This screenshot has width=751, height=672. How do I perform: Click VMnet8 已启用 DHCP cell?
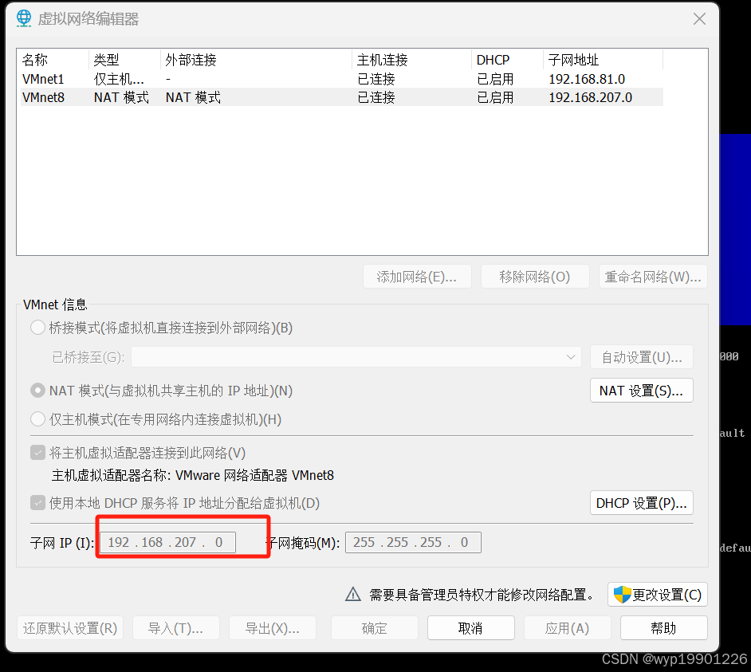(495, 97)
